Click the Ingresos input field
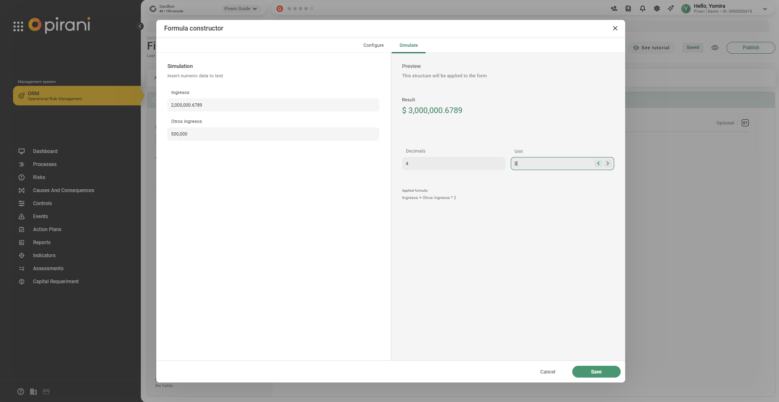Screen dimensions: 779x402 point(273,105)
